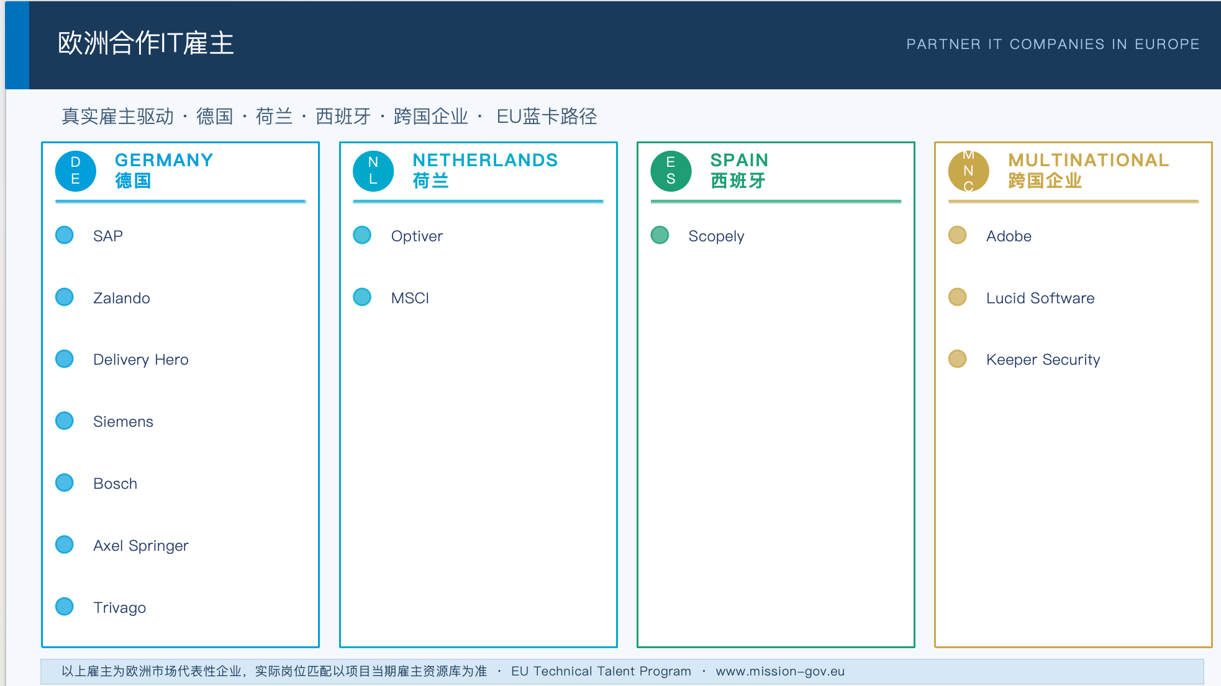Viewport: 1221px width, 686px height.
Task: Click the 德国 subtitle under Germany
Action: (133, 181)
